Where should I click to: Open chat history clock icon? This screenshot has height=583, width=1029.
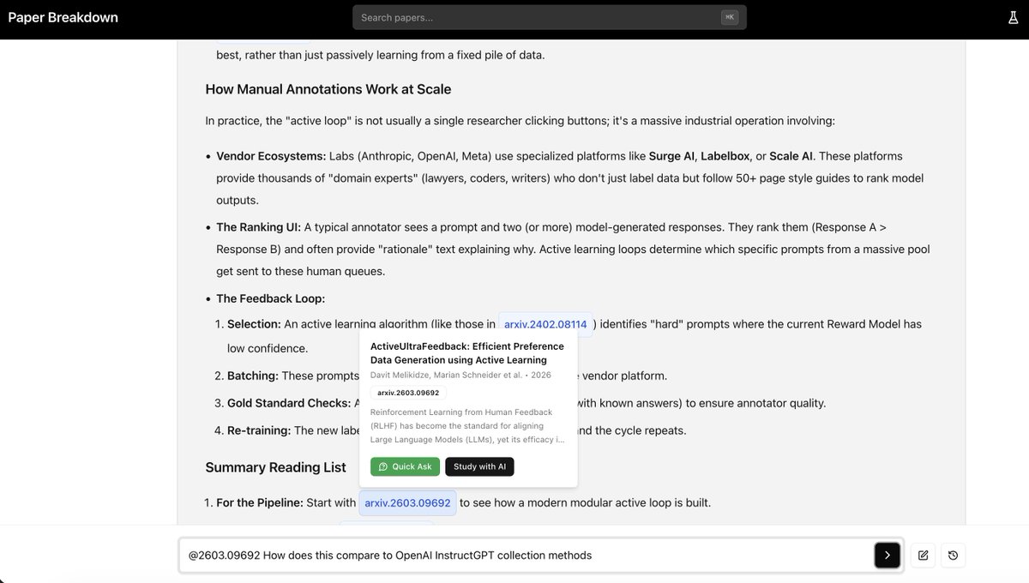tap(953, 556)
